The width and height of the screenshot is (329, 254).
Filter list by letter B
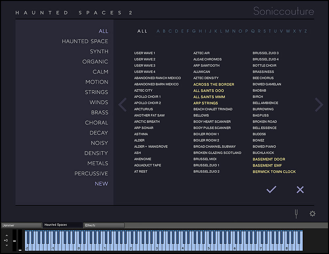pos(164,31)
